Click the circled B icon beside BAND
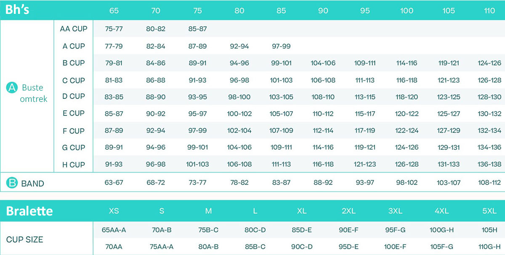Screen dimensions: 505x255 11,183
